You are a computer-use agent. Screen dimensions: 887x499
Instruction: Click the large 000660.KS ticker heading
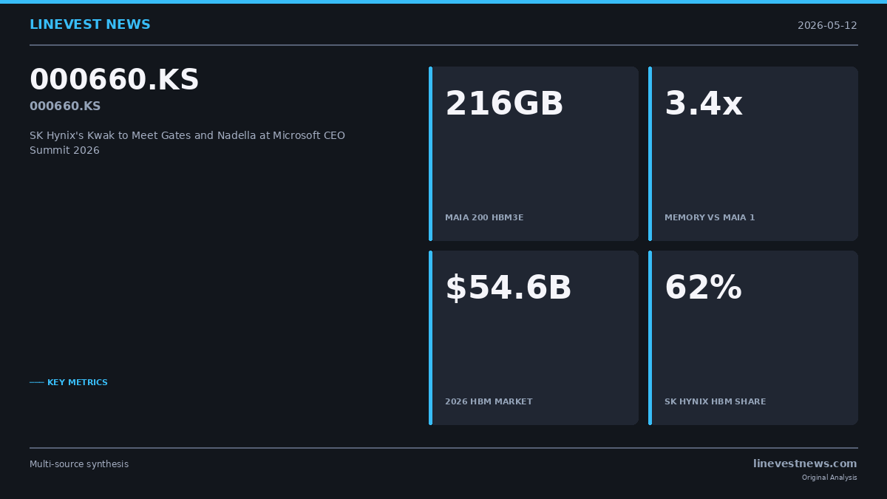click(x=115, y=80)
